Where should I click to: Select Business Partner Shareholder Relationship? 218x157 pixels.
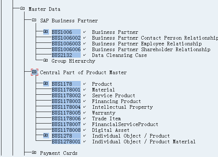pos(151,49)
